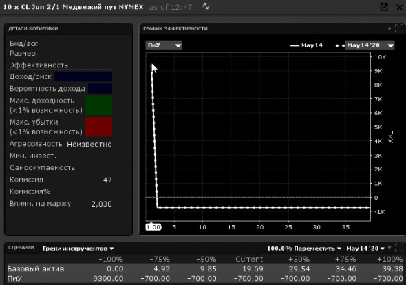406x285 pixels.
Task: Open the ПиУ chart type dropdown
Action: [164, 45]
